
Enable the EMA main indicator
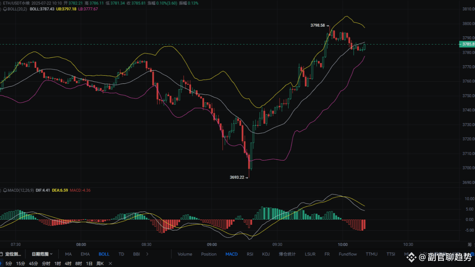coord(85,254)
